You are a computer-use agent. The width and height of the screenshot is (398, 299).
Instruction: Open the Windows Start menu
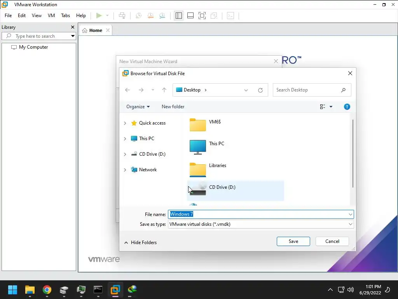pyautogui.click(x=12, y=289)
